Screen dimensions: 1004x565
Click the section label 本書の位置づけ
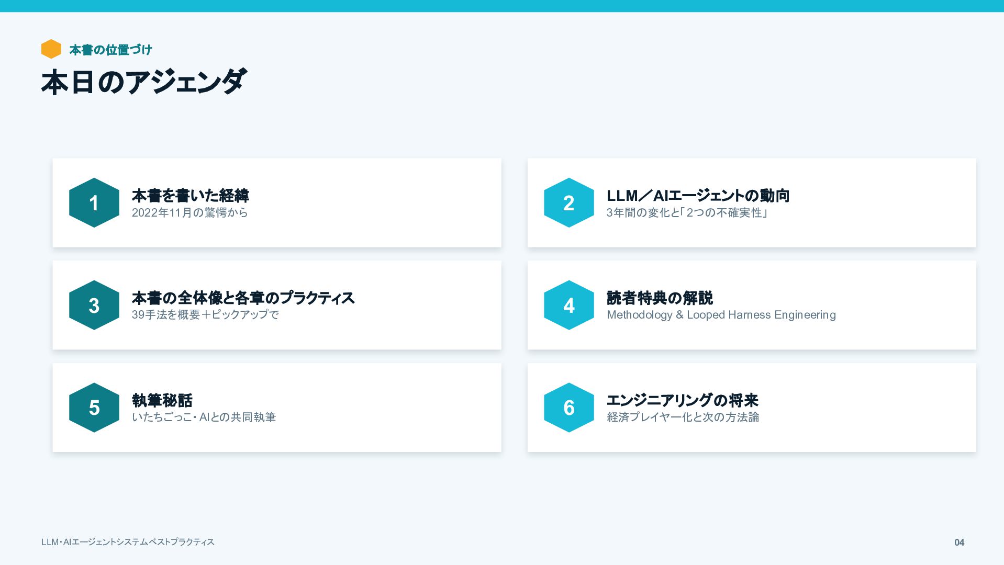tap(110, 50)
